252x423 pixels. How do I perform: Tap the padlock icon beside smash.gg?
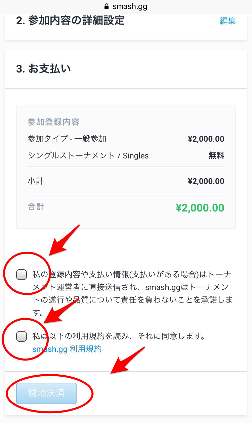[x=107, y=6]
